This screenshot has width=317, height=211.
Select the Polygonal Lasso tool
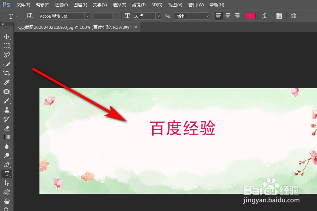tap(7, 55)
